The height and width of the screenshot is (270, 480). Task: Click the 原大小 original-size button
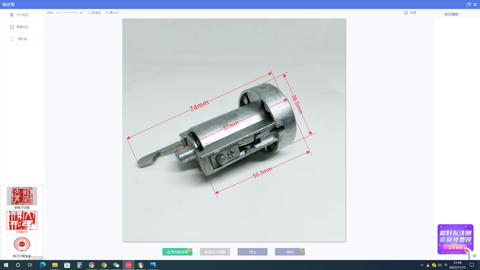(112, 13)
